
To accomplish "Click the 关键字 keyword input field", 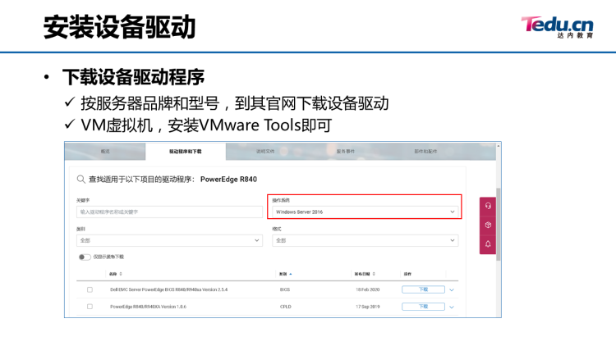I will pyautogui.click(x=169, y=212).
